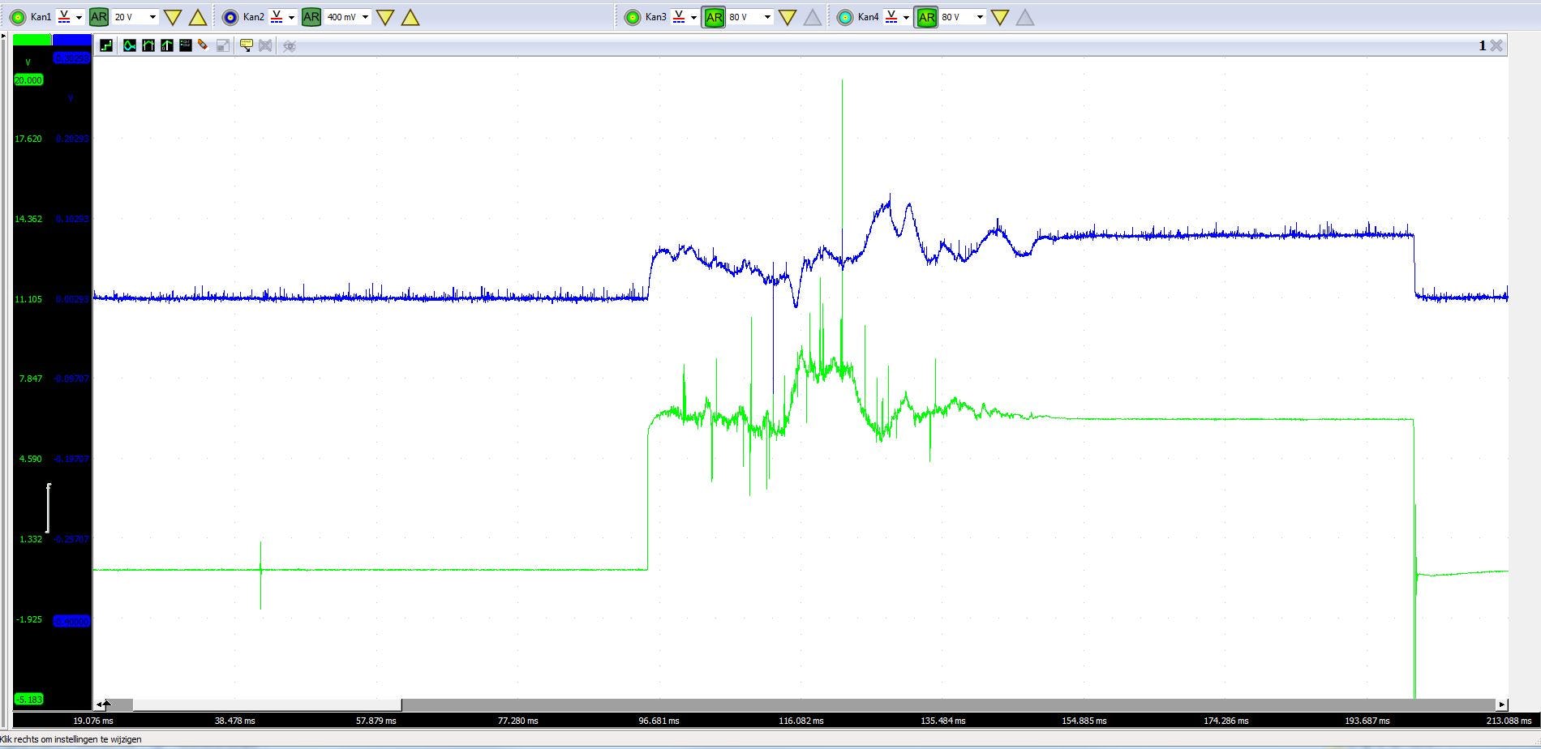Click the first step-shaped graph toolbar icon
The width and height of the screenshot is (1541, 749).
(x=106, y=45)
